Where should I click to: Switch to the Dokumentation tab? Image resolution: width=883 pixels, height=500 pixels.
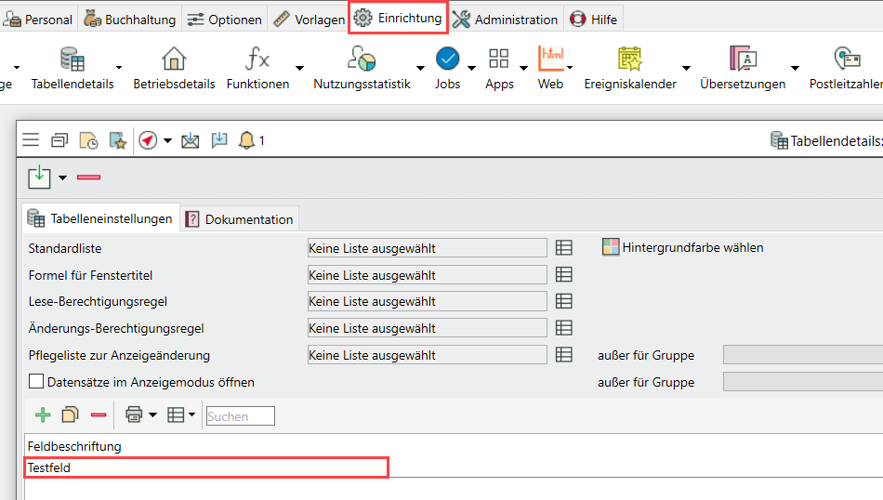point(240,219)
